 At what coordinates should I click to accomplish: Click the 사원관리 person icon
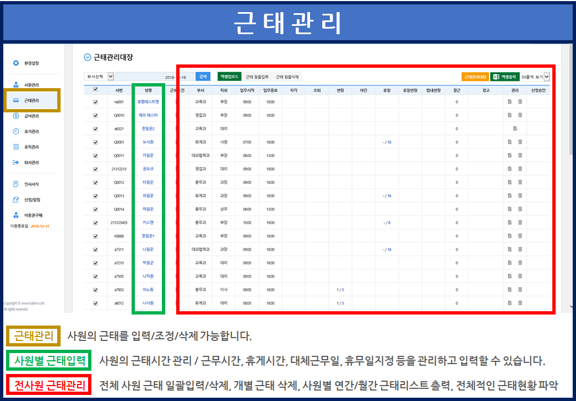click(x=16, y=85)
